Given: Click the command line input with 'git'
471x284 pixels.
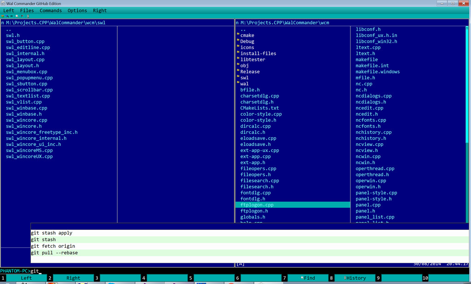Looking at the screenshot, I should click(x=250, y=271).
